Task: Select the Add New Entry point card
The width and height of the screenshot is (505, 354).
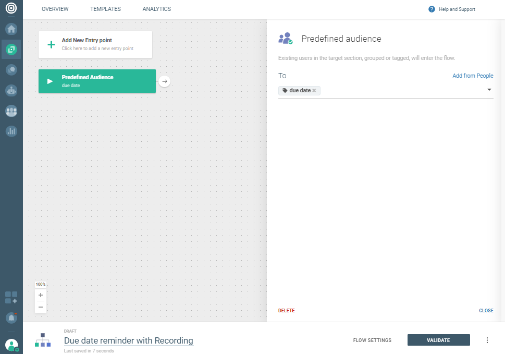Action: (95, 44)
